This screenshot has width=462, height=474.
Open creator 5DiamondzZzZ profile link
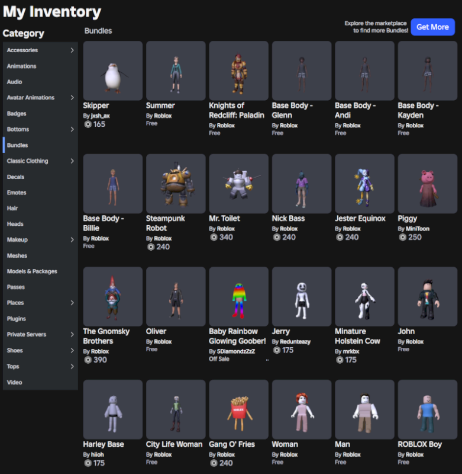pyautogui.click(x=236, y=351)
